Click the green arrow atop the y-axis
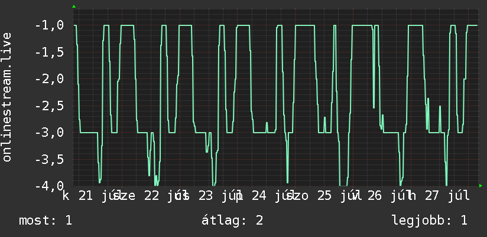 (x=74, y=6)
